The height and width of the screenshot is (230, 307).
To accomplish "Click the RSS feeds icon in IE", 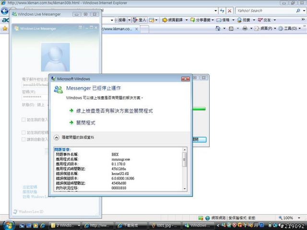I will click(x=231, y=29).
